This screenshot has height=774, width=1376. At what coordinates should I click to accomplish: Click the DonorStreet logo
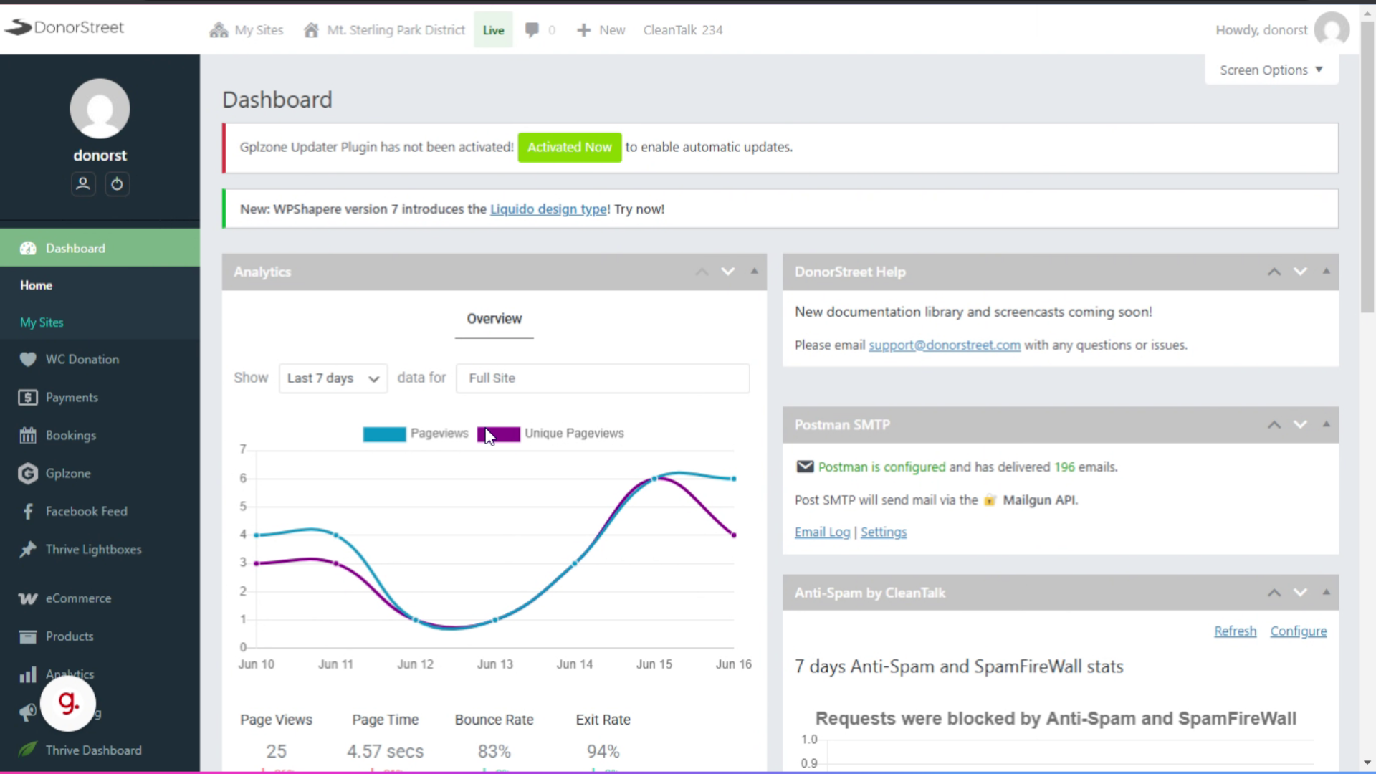pos(64,27)
